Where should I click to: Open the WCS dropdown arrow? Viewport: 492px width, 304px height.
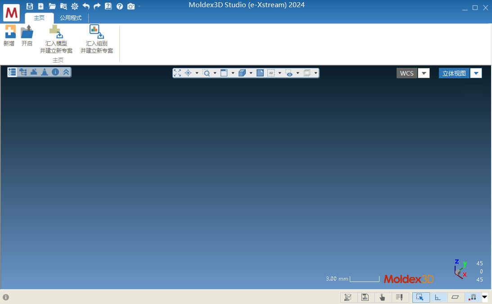point(424,73)
